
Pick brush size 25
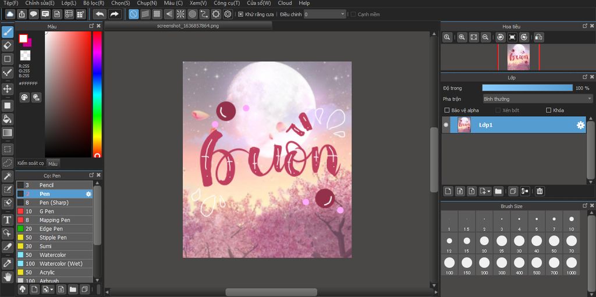[x=502, y=244]
